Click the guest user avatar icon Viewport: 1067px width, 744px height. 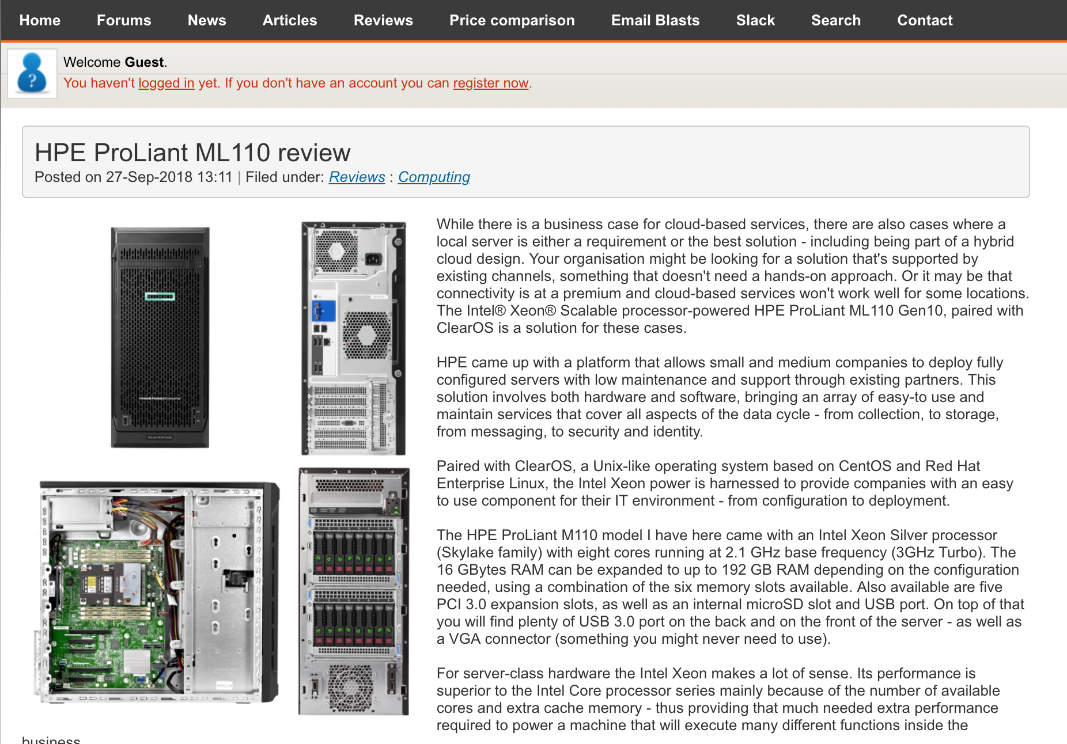pyautogui.click(x=32, y=74)
